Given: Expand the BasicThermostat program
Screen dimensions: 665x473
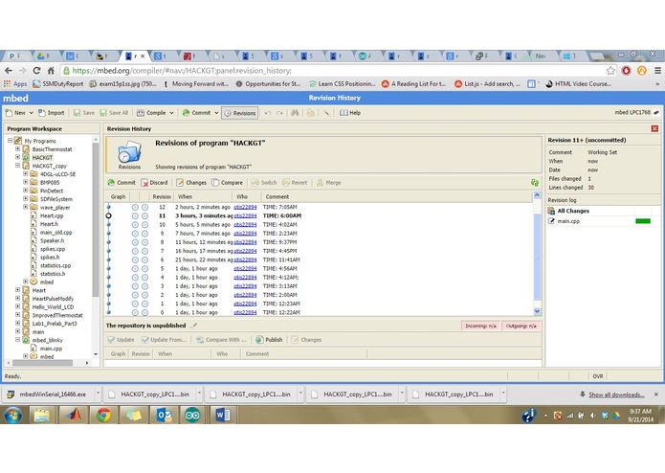Looking at the screenshot, I should [x=18, y=149].
